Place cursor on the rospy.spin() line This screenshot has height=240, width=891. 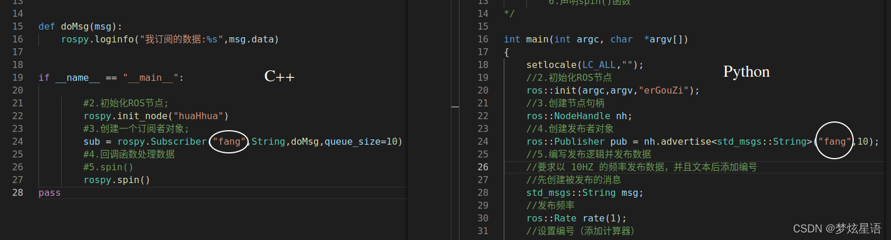(117, 180)
